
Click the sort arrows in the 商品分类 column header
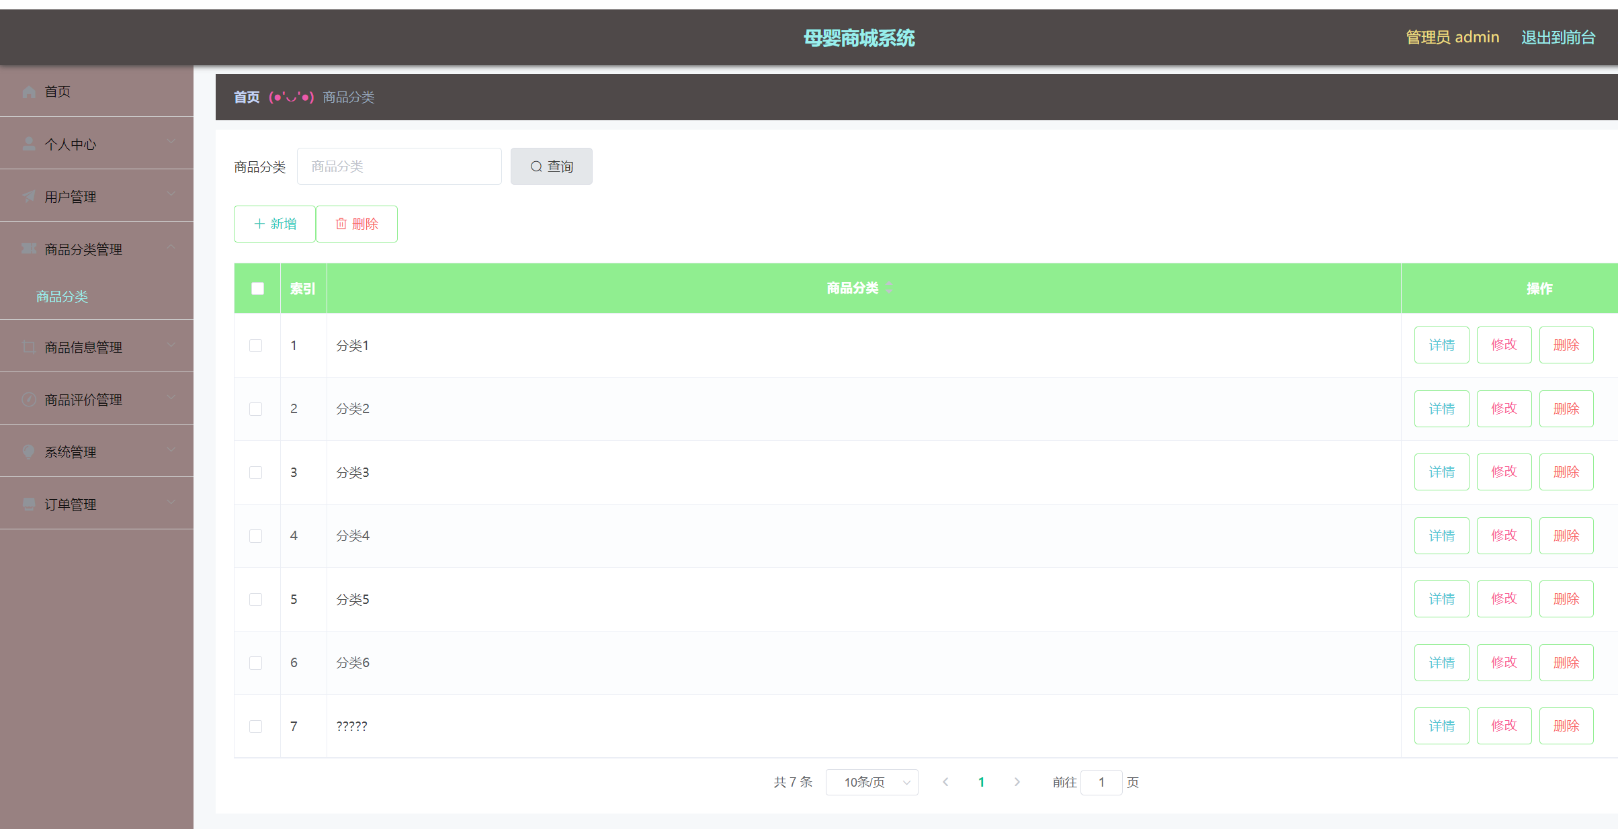click(x=889, y=288)
